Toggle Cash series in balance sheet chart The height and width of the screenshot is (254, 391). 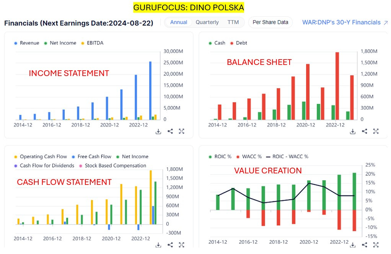point(217,43)
